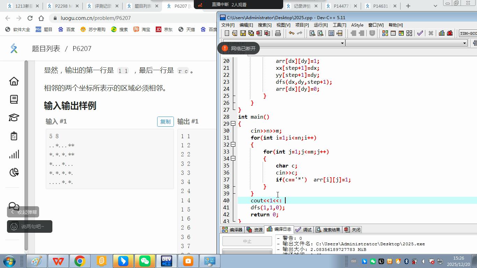Open the 运行[R] menu
Viewport: 477px width, 268px height.
(320, 25)
